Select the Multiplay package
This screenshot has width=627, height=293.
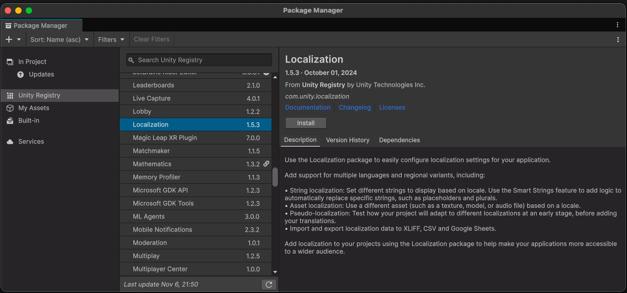pos(195,256)
